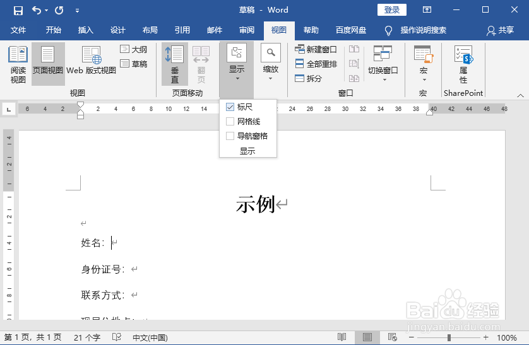
Task: Click the Save icon in quick access toolbar
Action: (x=18, y=10)
